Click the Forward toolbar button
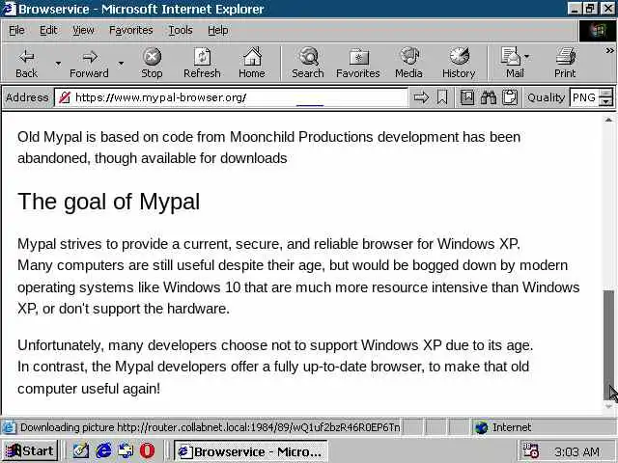Image resolution: width=618 pixels, height=463 pixels. coord(89,63)
